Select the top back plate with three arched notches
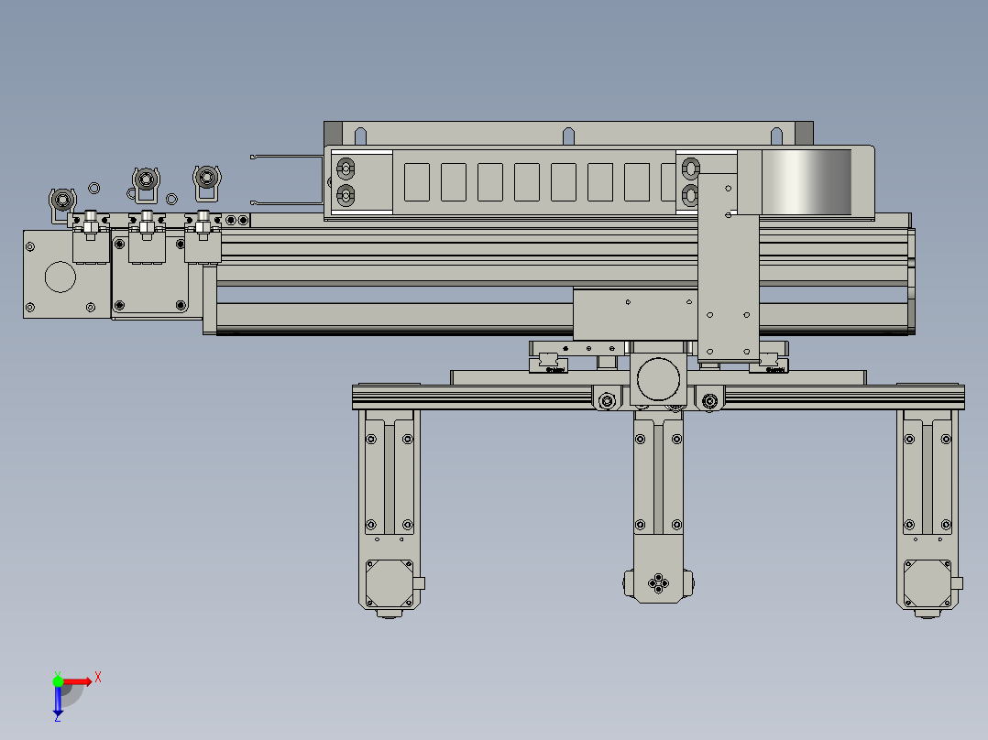988x740 pixels. click(x=568, y=134)
